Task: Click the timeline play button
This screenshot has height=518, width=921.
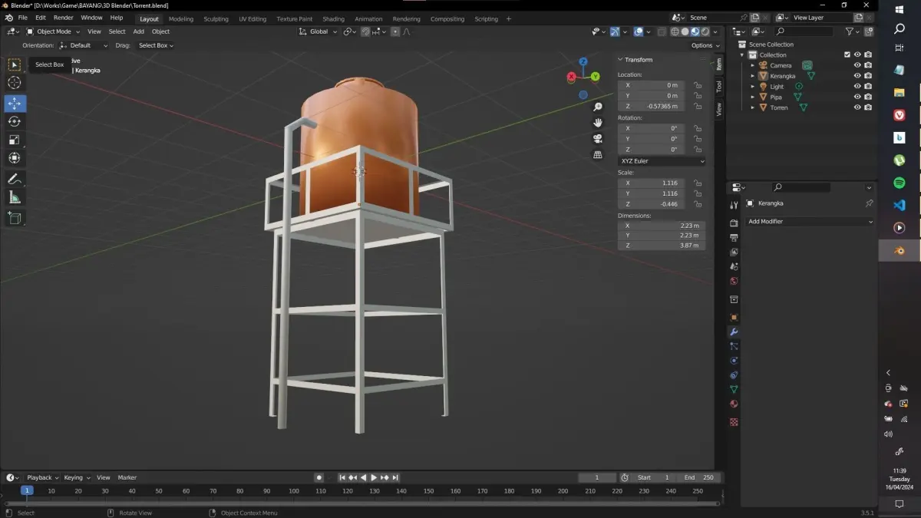Action: click(374, 477)
